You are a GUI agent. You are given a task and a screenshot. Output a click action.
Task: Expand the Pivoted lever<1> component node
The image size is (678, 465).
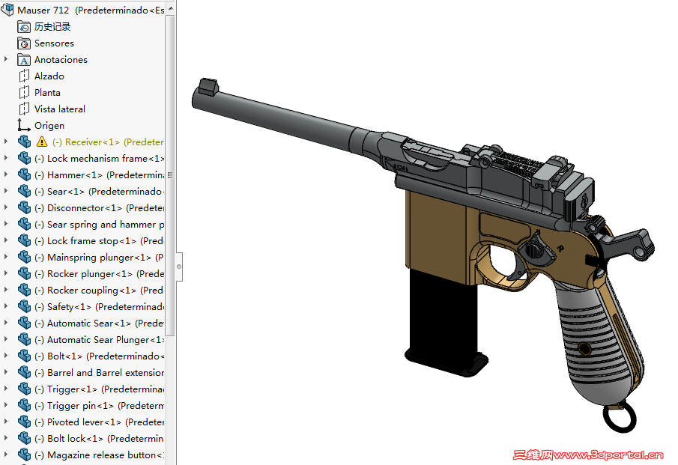6,422
